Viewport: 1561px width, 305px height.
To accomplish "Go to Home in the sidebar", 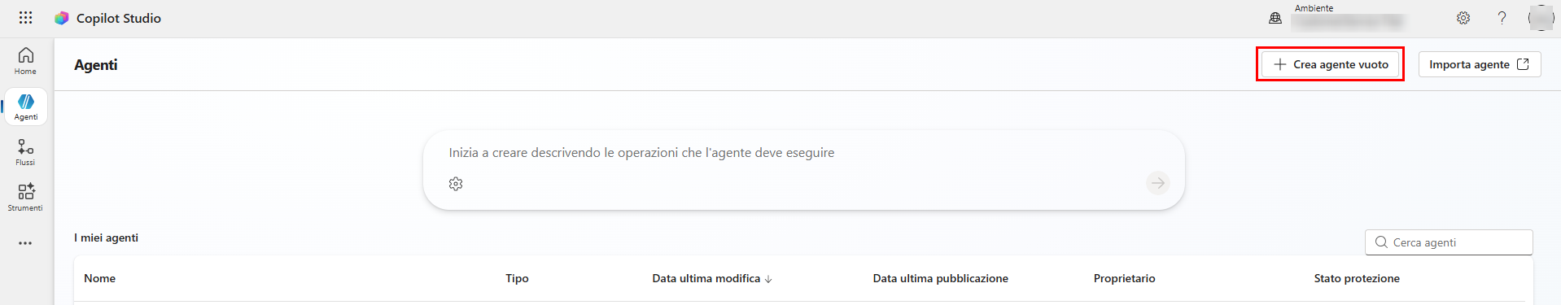I will coord(25,61).
